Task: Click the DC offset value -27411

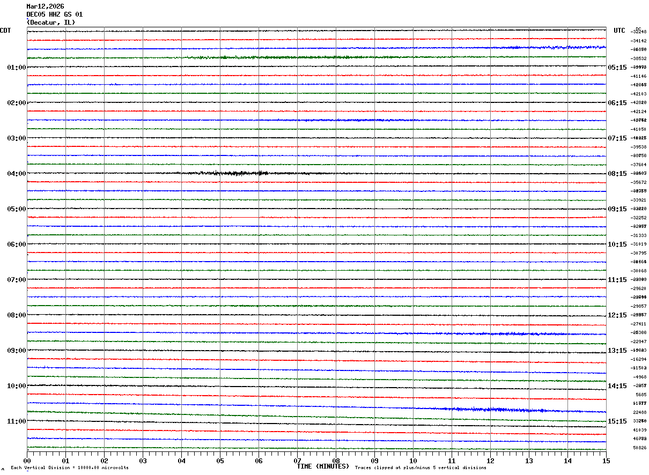Action: (x=639, y=324)
